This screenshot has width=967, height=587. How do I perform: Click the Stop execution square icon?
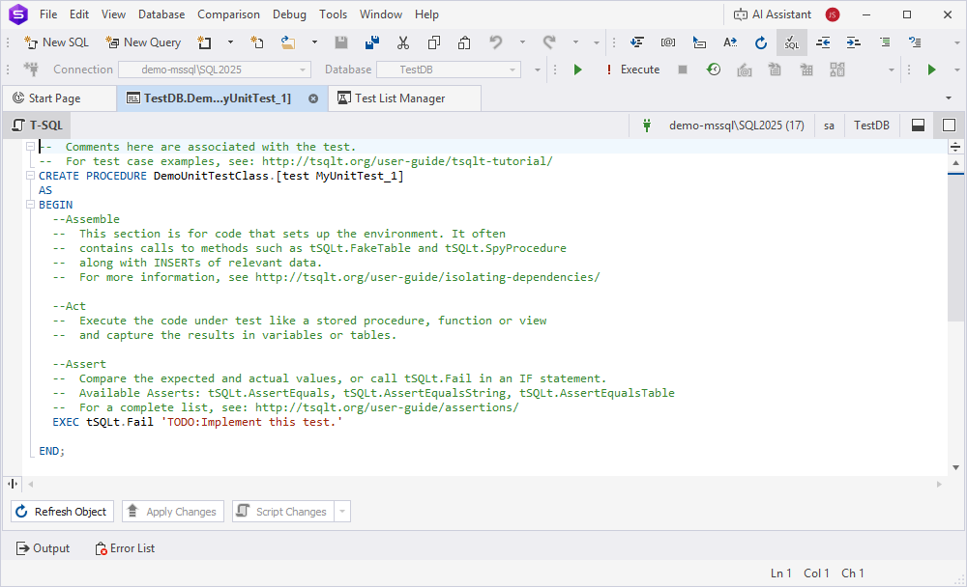click(683, 70)
